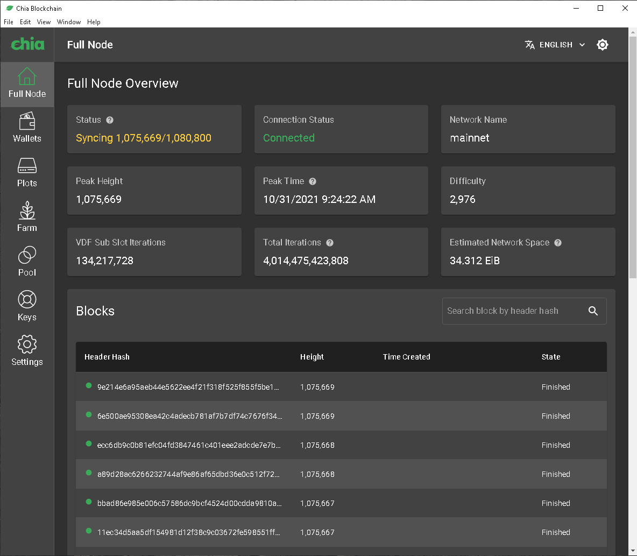This screenshot has height=556, width=637.
Task: Open the Farm section
Action: click(x=27, y=217)
